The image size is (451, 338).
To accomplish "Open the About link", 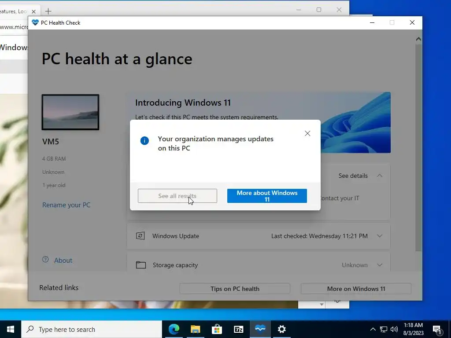I will tap(63, 261).
